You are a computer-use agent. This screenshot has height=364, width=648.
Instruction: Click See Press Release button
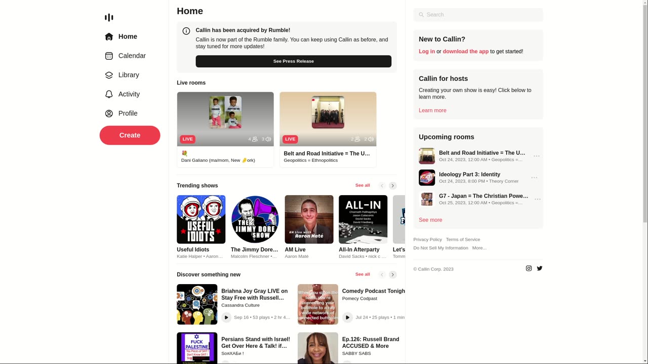click(294, 61)
